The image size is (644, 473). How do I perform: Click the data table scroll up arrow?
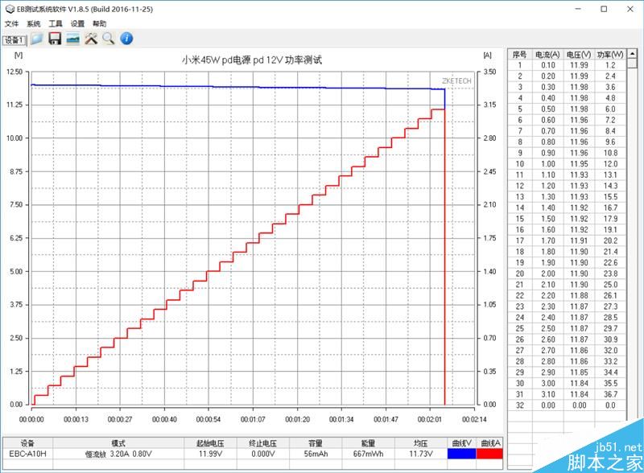pyautogui.click(x=632, y=54)
